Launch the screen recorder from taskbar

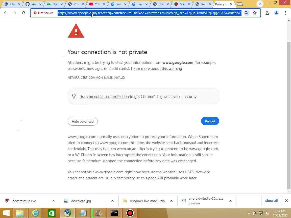tap(130, 213)
